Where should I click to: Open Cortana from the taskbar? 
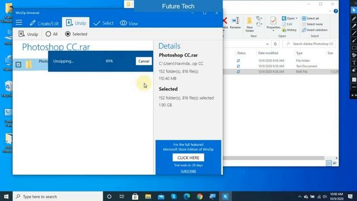click(109, 197)
